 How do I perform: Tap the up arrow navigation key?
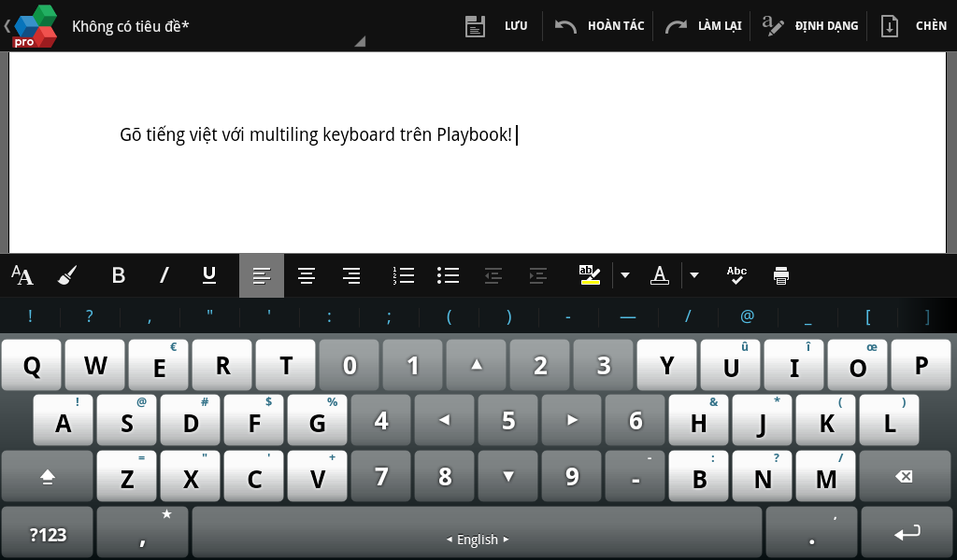(x=477, y=365)
